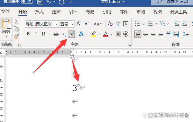Expand highlight color dropdown arrow
This screenshot has height=122, width=193.
tap(99, 34)
